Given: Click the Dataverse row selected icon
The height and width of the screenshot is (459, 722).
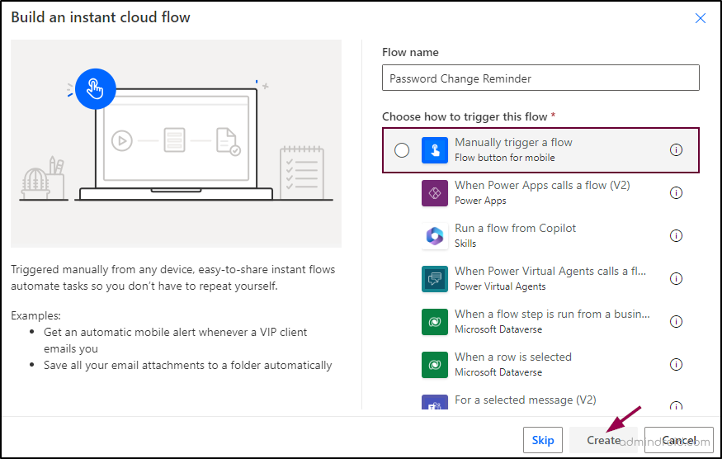Looking at the screenshot, I should (x=434, y=365).
